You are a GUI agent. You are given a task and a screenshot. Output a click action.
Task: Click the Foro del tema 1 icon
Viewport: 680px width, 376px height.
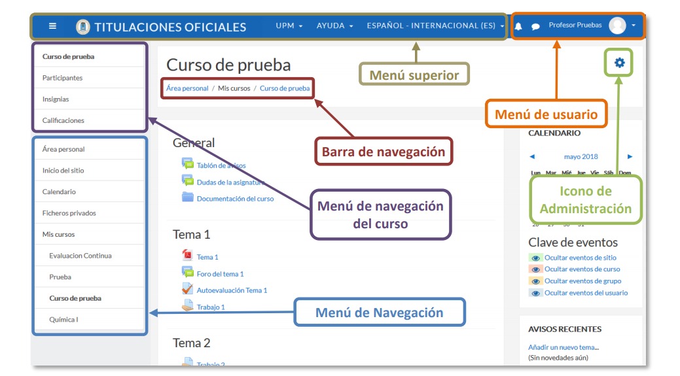pos(187,273)
